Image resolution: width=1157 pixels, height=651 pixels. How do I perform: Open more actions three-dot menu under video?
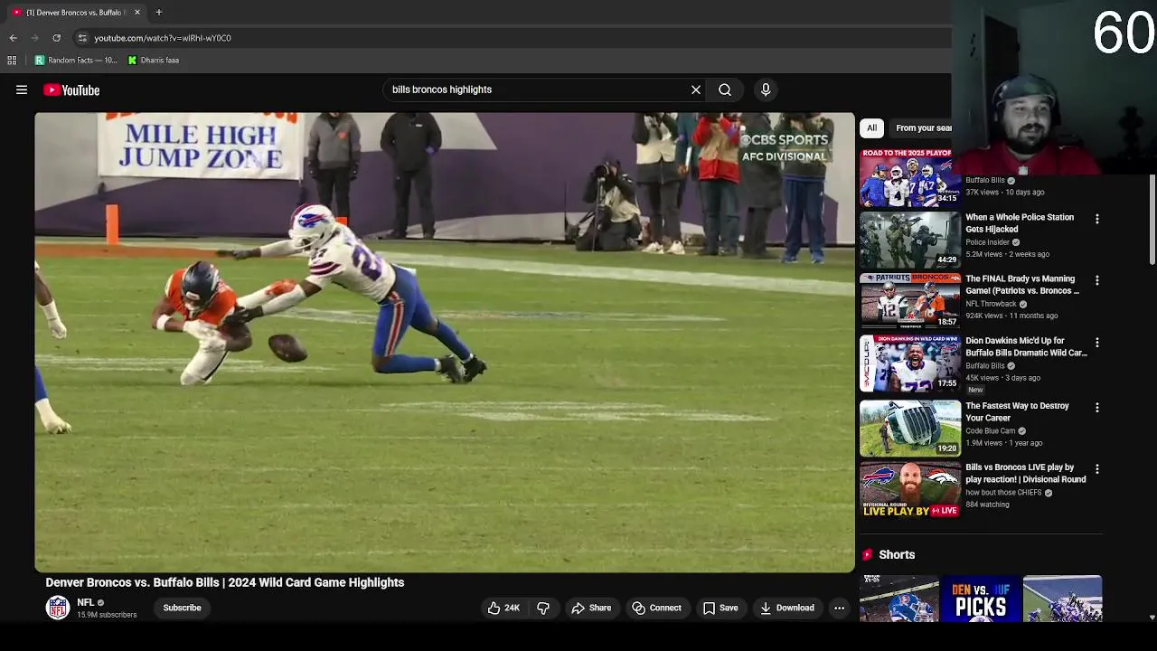(x=839, y=608)
